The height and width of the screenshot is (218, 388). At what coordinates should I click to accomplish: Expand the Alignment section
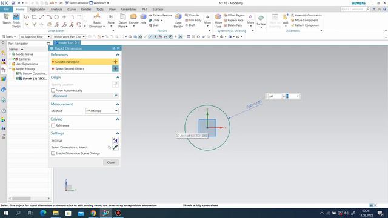pos(85,96)
